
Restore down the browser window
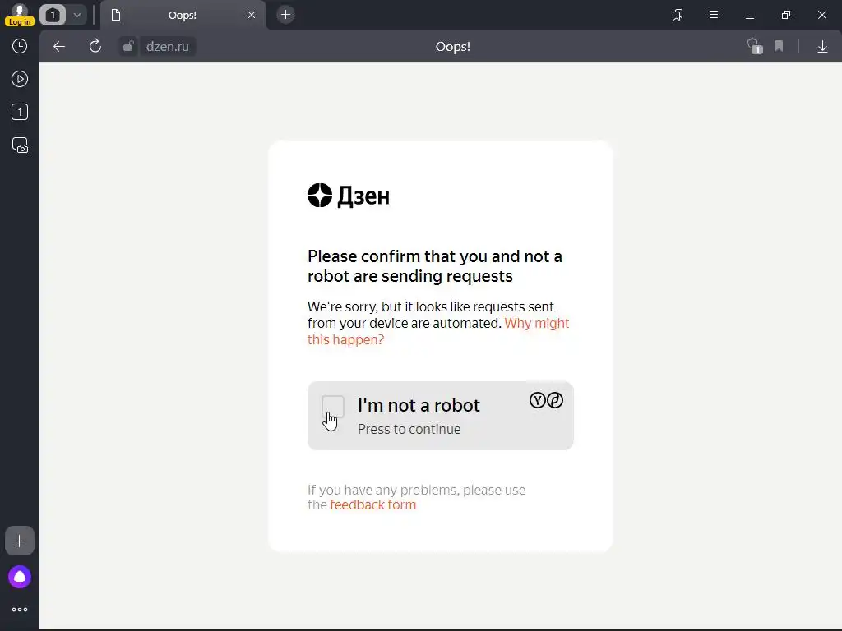click(786, 15)
